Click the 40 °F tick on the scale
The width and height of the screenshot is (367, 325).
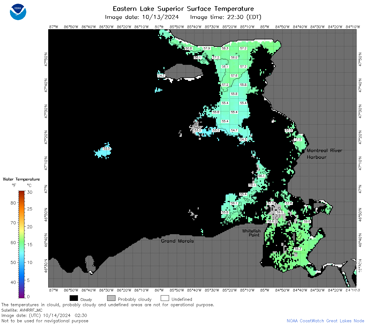click(x=13, y=282)
